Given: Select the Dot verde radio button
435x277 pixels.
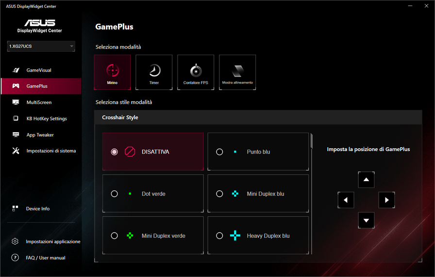Looking at the screenshot, I should (114, 194).
